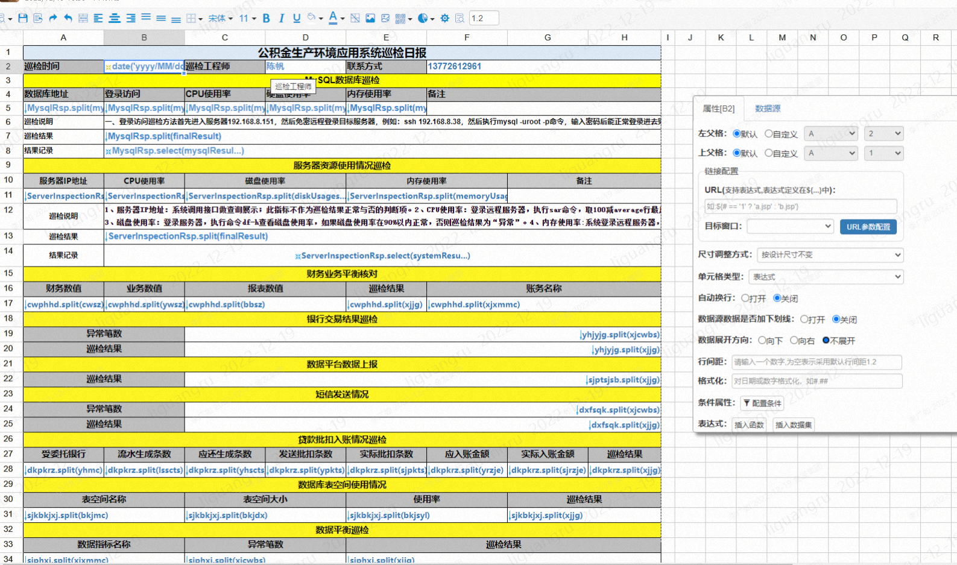
Task: Open settings gear in toolbar
Action: (444, 18)
